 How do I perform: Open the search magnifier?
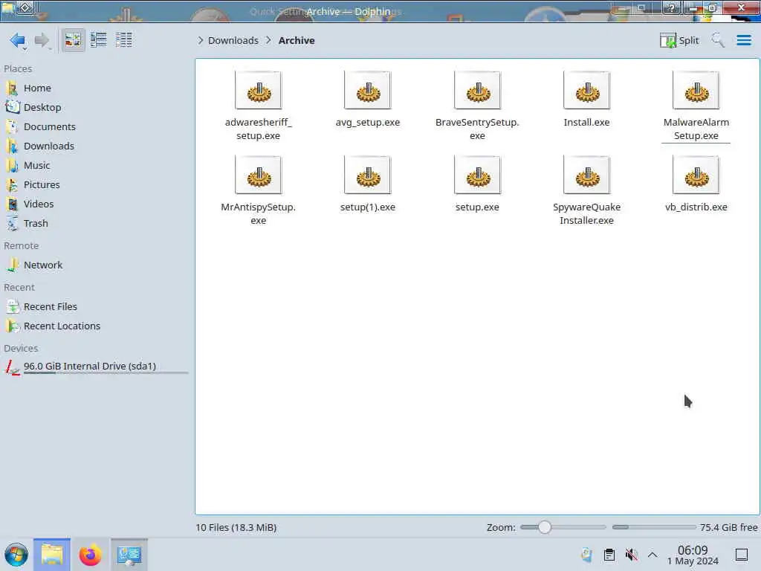coord(717,40)
